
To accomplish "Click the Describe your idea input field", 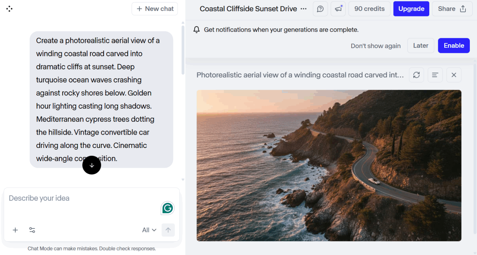I will pyautogui.click(x=68, y=198).
